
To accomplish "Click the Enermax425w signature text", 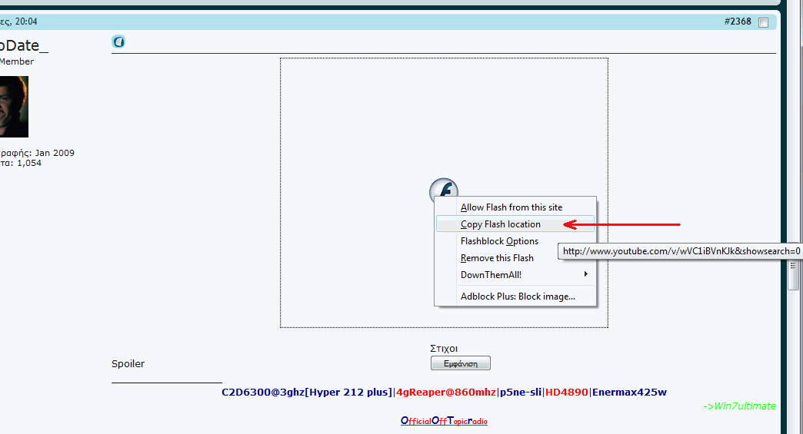I will (x=629, y=392).
